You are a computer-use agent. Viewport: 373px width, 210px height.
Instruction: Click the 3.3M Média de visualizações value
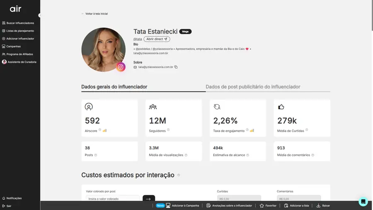coord(154,148)
